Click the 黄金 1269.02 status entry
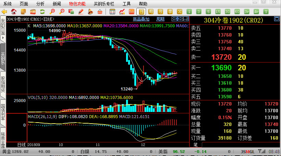 pyautogui.click(x=15, y=152)
